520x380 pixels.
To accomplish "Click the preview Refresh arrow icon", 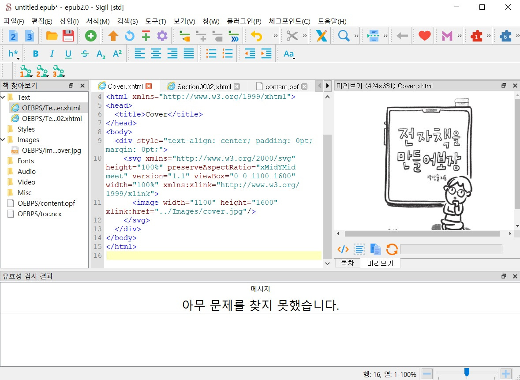I will pos(392,249).
